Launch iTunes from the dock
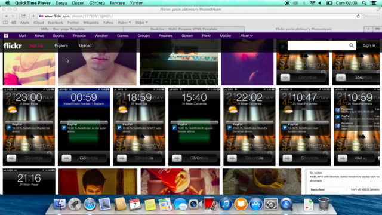 click(x=226, y=204)
